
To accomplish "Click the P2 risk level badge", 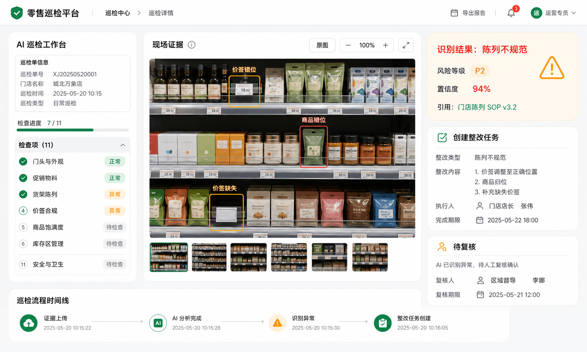I will click(x=480, y=71).
